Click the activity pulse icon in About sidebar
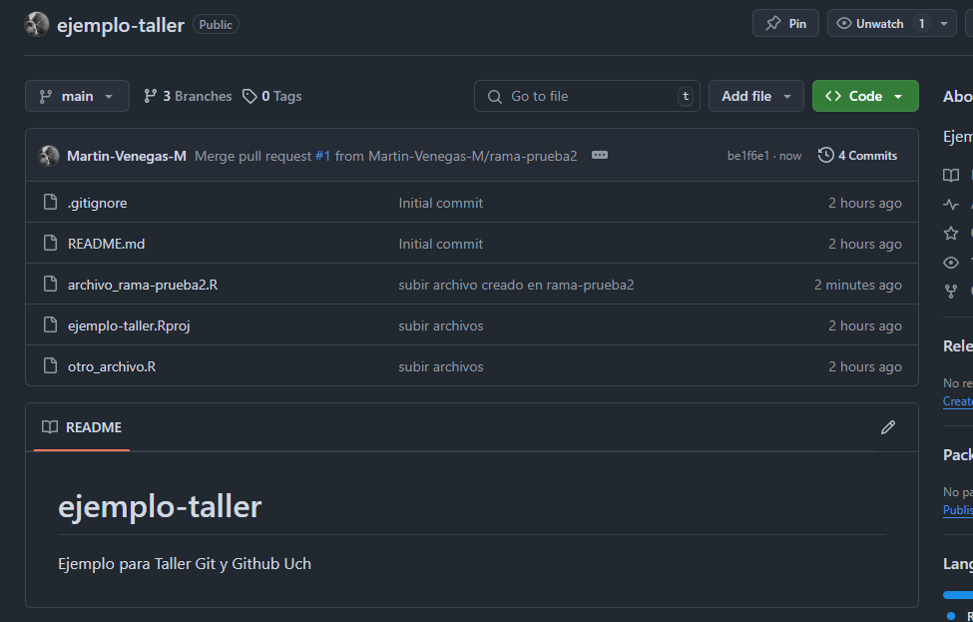 [x=951, y=204]
